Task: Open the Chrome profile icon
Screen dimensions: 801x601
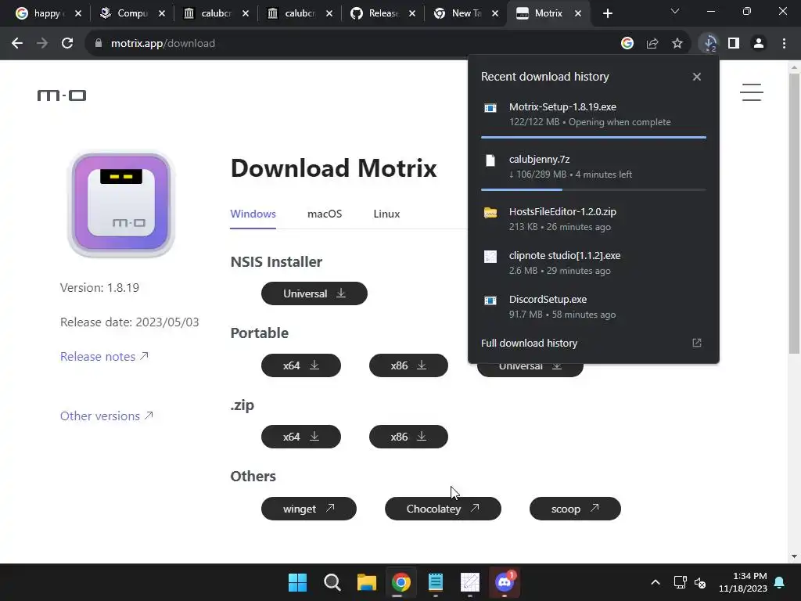Action: coord(759,44)
